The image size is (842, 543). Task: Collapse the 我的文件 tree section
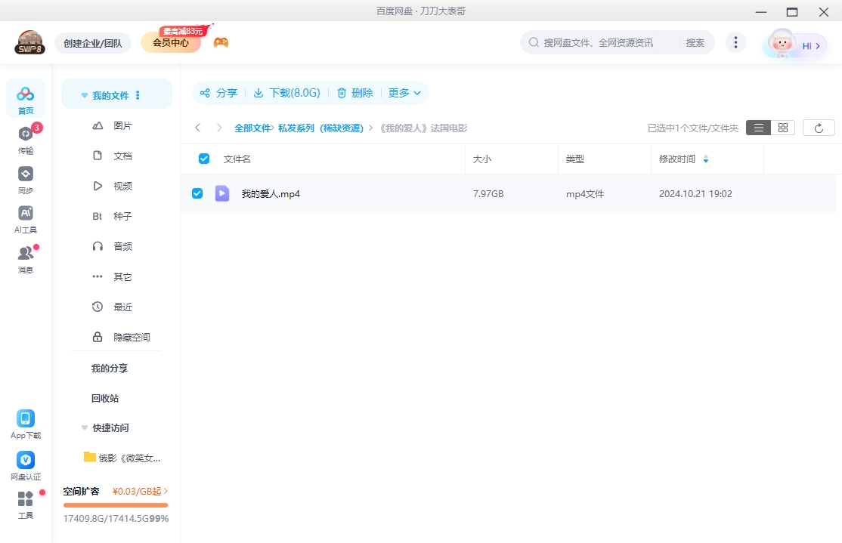pyautogui.click(x=84, y=94)
